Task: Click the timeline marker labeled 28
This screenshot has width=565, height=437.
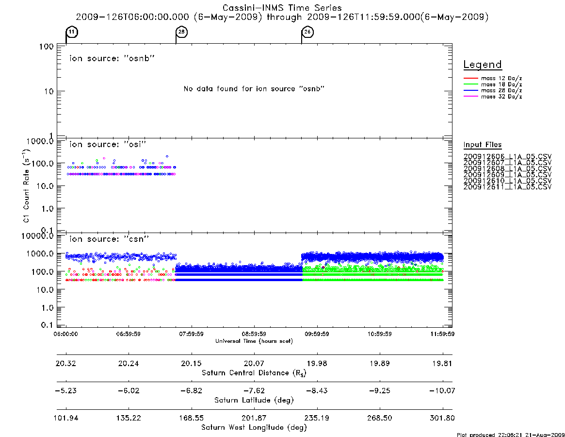Action: point(181,32)
